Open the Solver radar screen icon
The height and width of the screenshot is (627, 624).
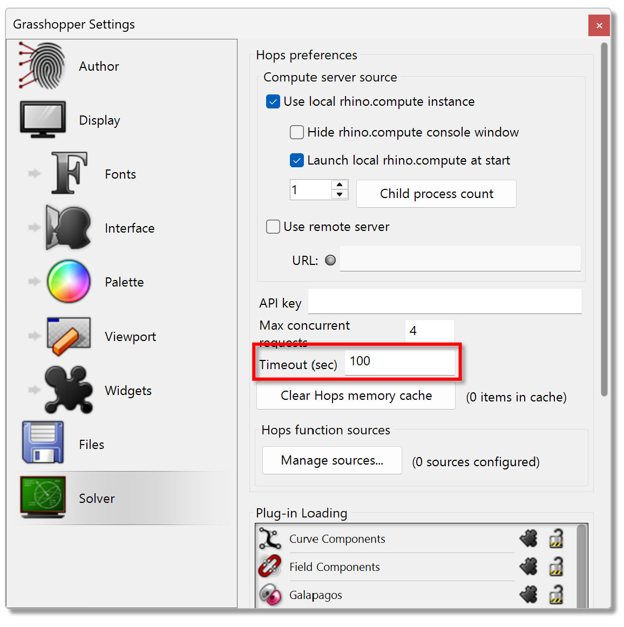point(43,496)
